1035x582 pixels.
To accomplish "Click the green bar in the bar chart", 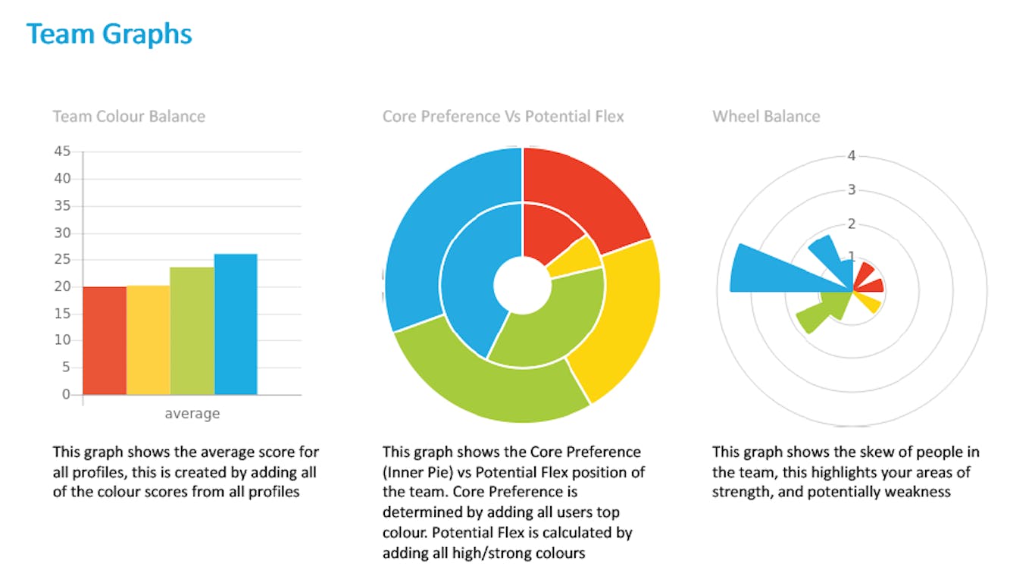I will click(192, 330).
